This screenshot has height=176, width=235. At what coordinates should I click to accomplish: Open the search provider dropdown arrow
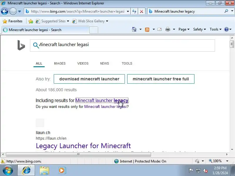(232, 11)
